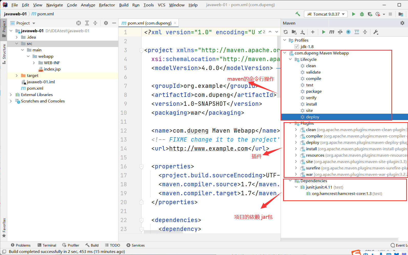Open the Navigate menu
Viewport: 408px width, 255px height.
(55, 5)
